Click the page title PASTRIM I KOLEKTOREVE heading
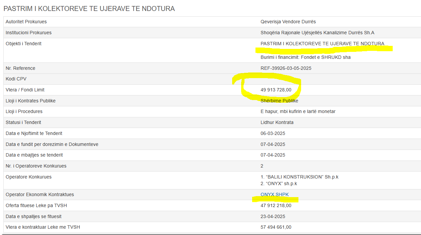Screen dimensions: 421x235 (89, 9)
